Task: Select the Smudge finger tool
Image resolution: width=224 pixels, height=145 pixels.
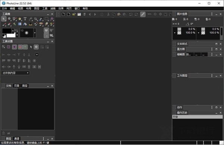Action: coord(46,24)
